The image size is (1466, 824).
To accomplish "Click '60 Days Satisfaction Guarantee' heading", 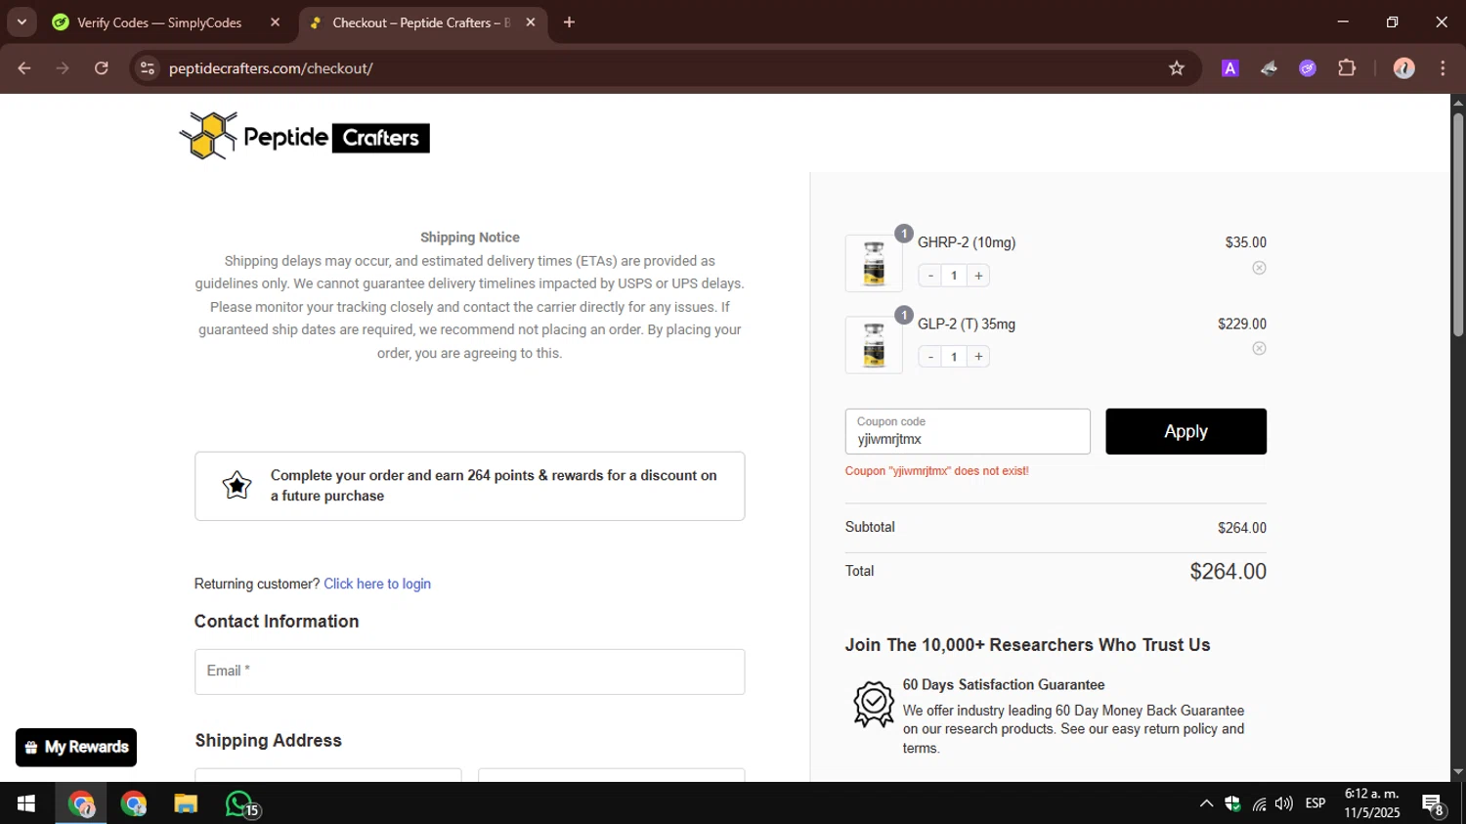I will coord(1004,685).
